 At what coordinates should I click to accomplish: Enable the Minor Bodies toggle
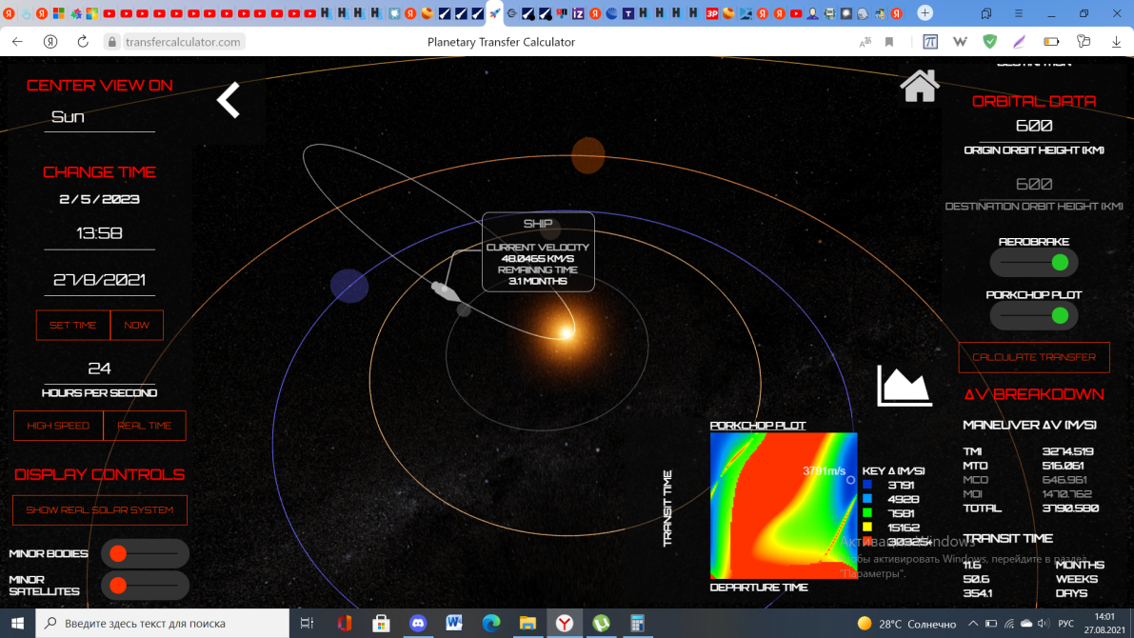point(145,553)
